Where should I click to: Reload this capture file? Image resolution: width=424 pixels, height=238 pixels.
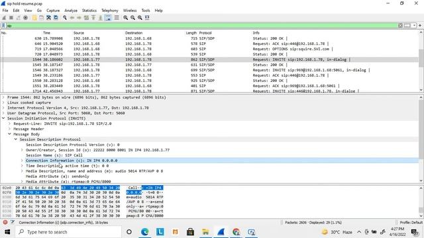click(56, 18)
